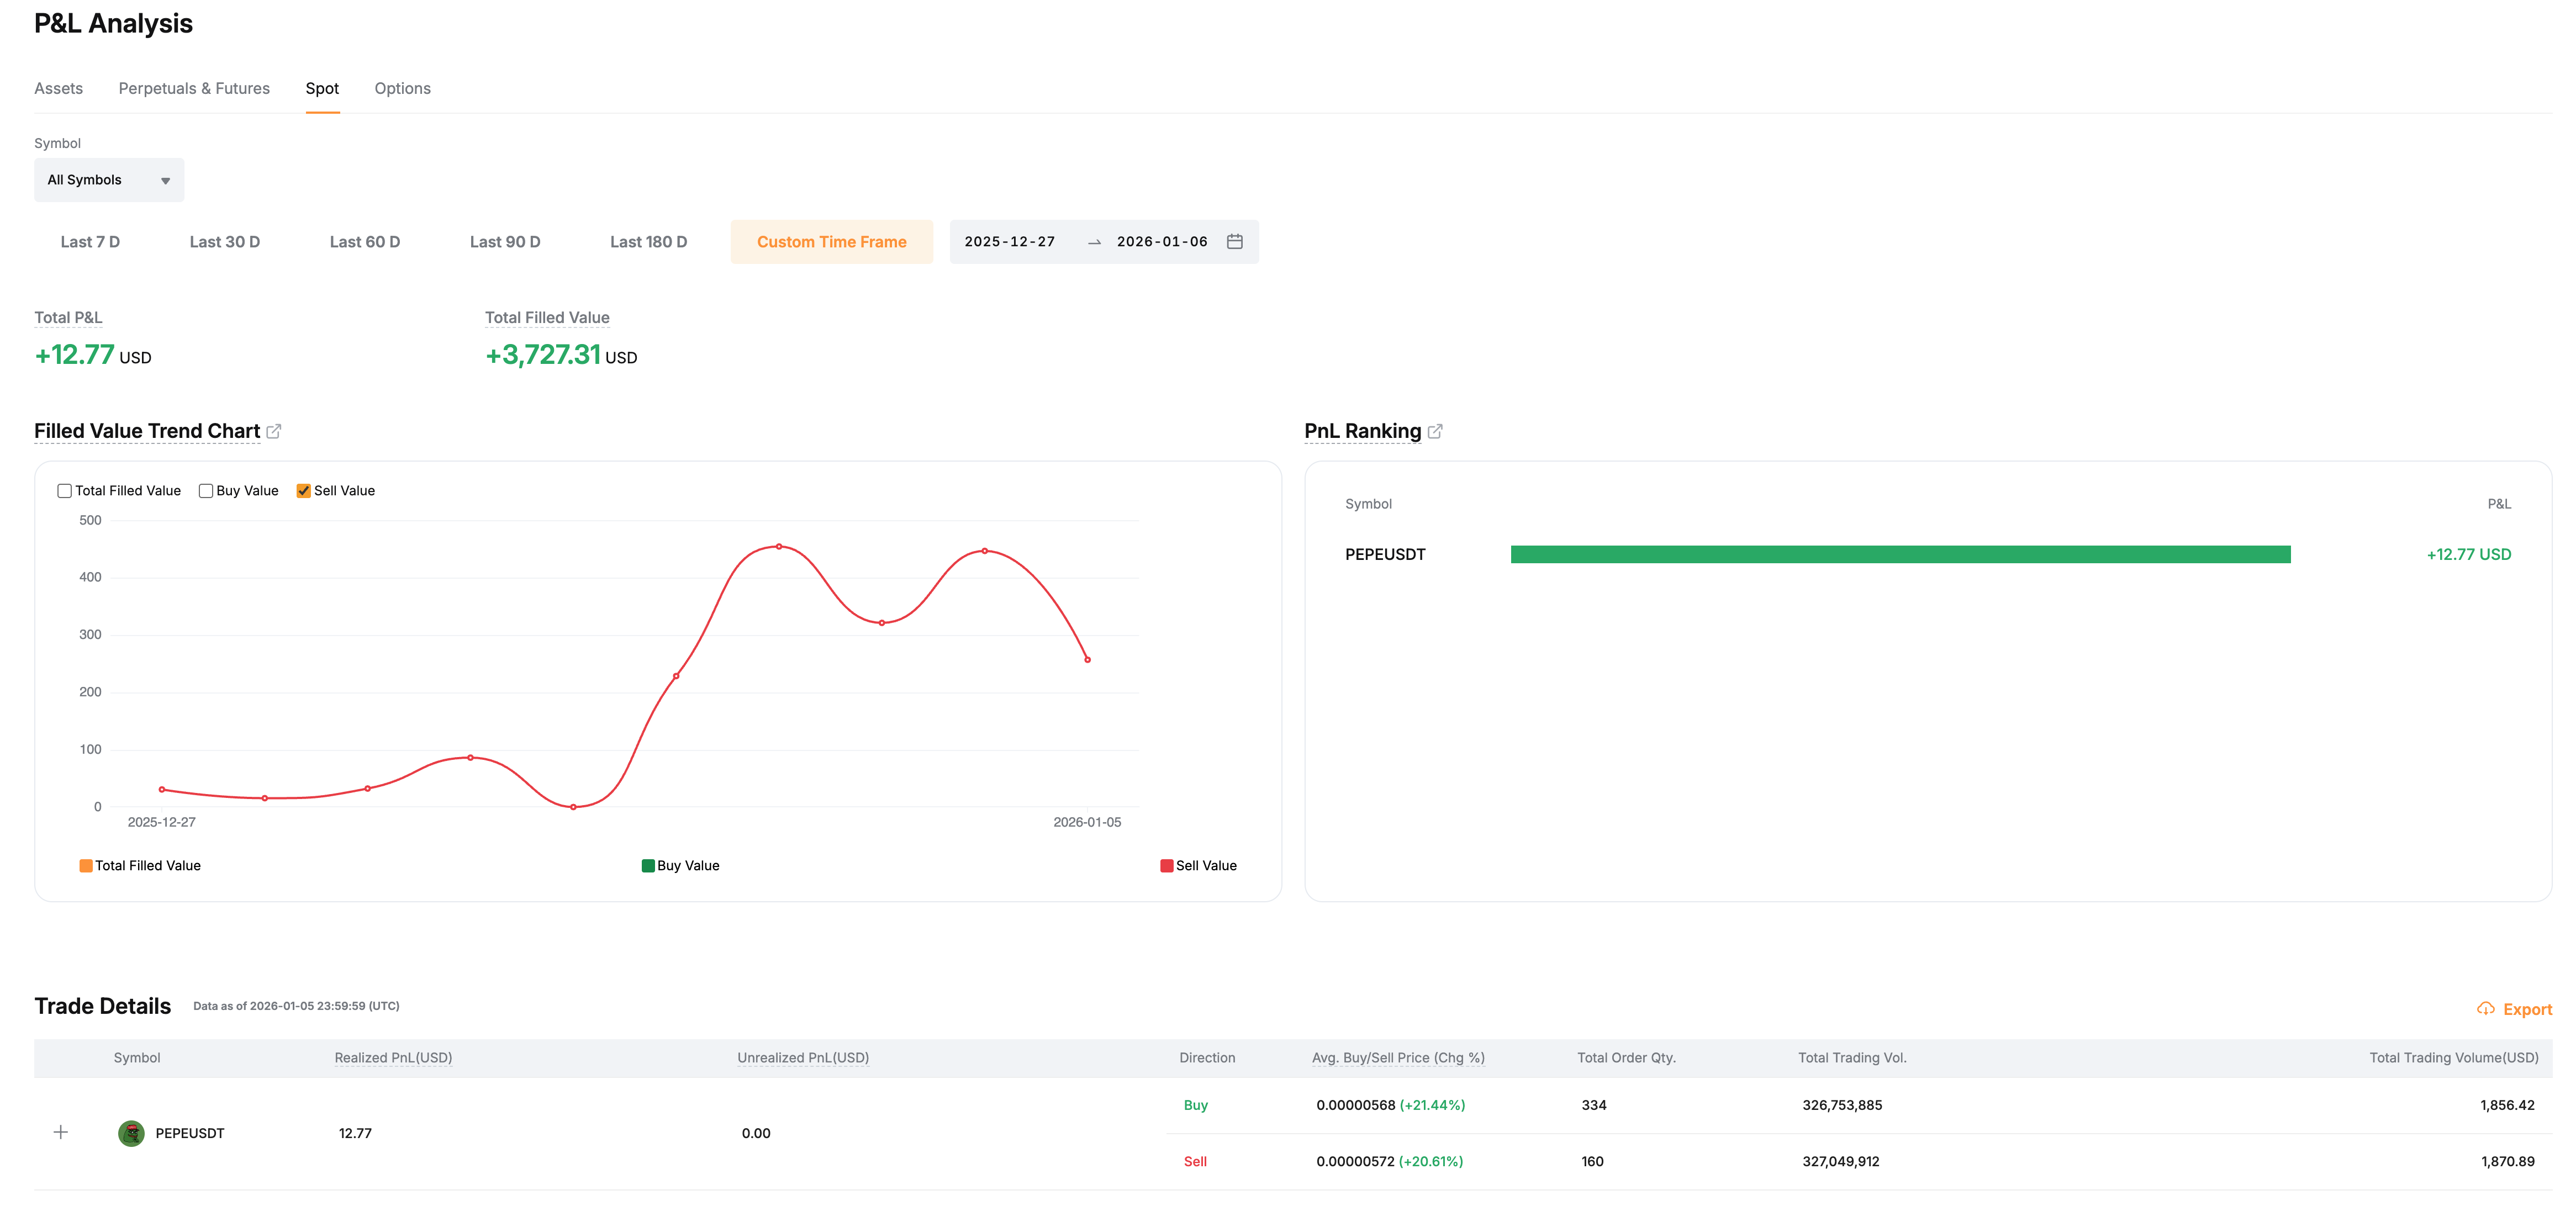
Task: Switch to Perpetuals & Futures tab
Action: pyautogui.click(x=194, y=88)
